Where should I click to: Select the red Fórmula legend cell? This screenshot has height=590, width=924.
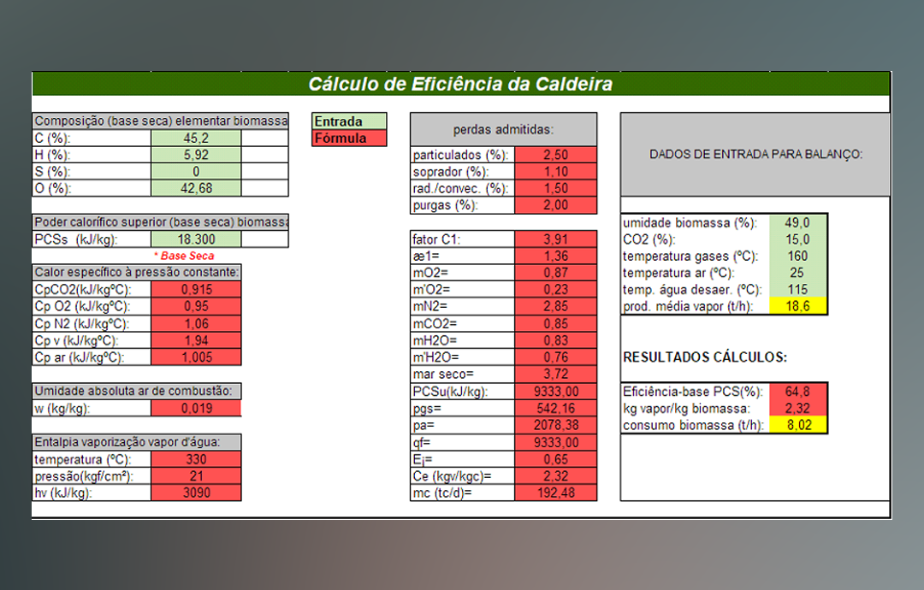[x=349, y=138]
